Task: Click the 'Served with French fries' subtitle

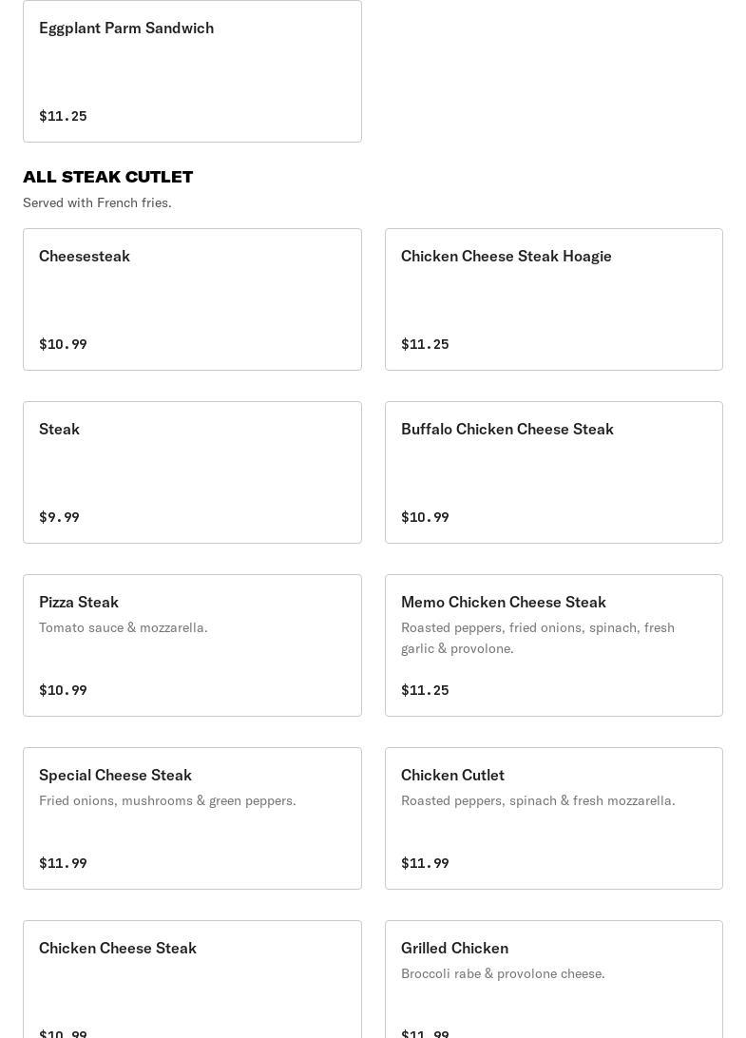Action: click(97, 202)
